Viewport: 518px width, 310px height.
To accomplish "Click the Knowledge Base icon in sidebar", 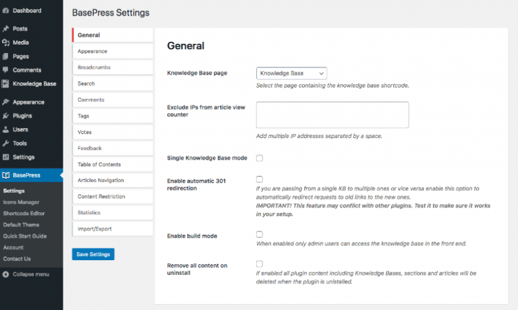I will (x=5, y=84).
